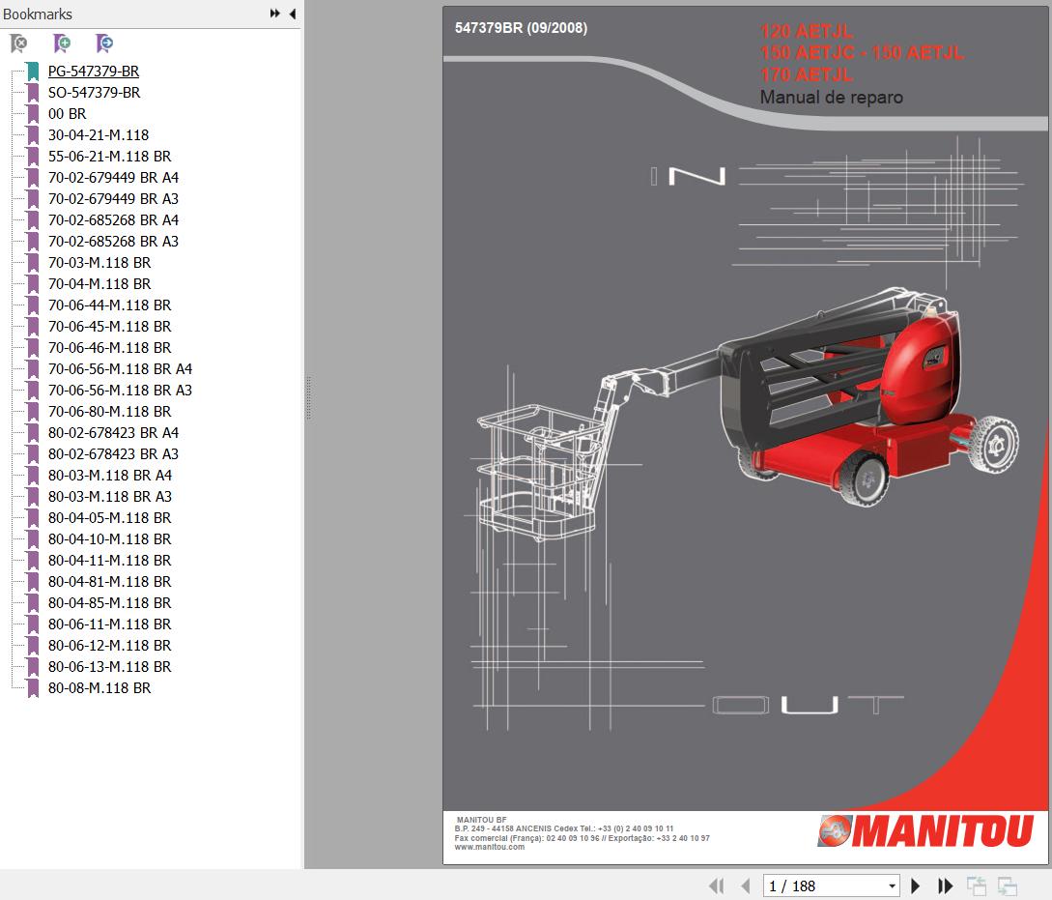Click the ribbon icon beside 80-08-M.118 BR
Image resolution: width=1052 pixels, height=900 pixels.
tap(33, 688)
